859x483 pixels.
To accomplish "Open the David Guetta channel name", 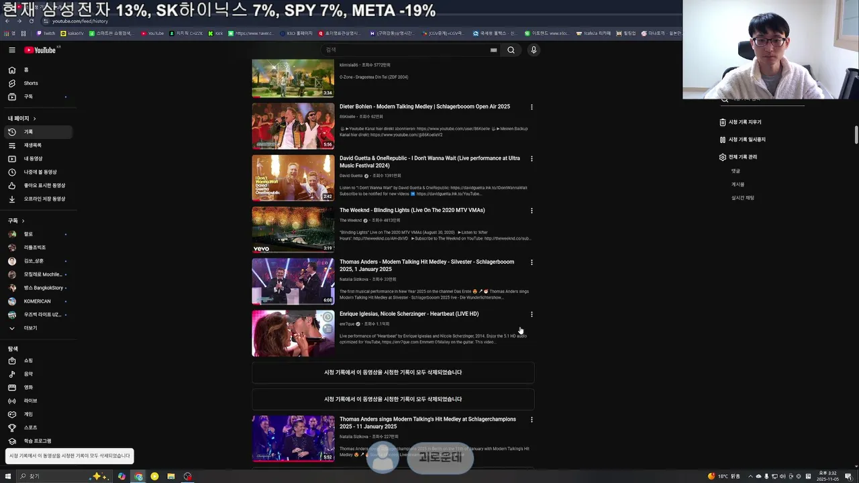I will click(x=351, y=176).
